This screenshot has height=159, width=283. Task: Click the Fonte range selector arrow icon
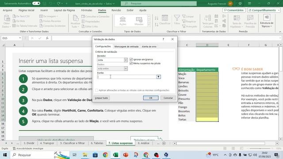tap(158, 77)
